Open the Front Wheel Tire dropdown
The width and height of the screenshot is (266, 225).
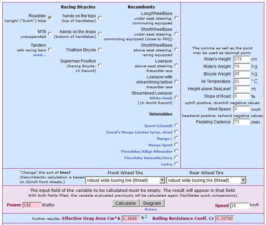pyautogui.click(x=125, y=180)
